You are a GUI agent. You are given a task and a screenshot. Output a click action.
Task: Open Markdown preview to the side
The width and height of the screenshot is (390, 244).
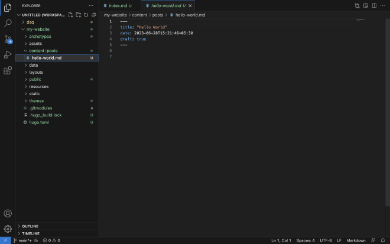tap(366, 6)
